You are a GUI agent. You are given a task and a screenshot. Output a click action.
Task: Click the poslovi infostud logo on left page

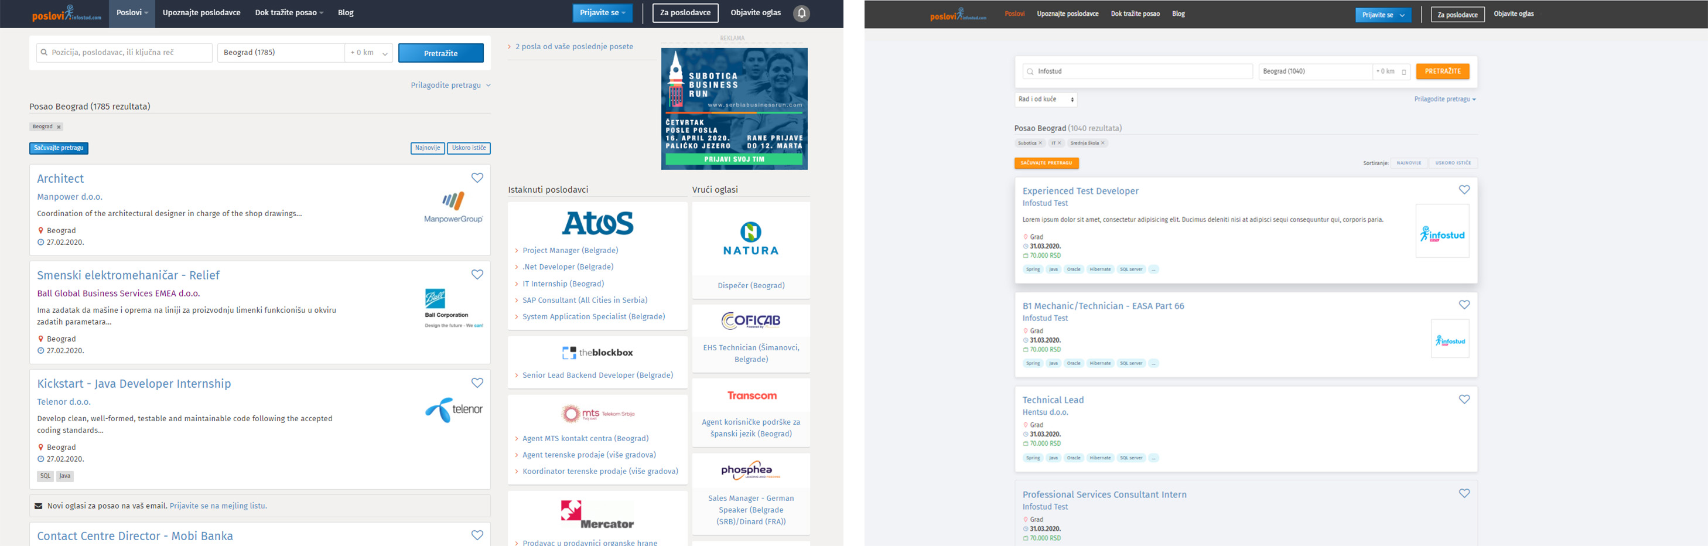click(x=66, y=13)
